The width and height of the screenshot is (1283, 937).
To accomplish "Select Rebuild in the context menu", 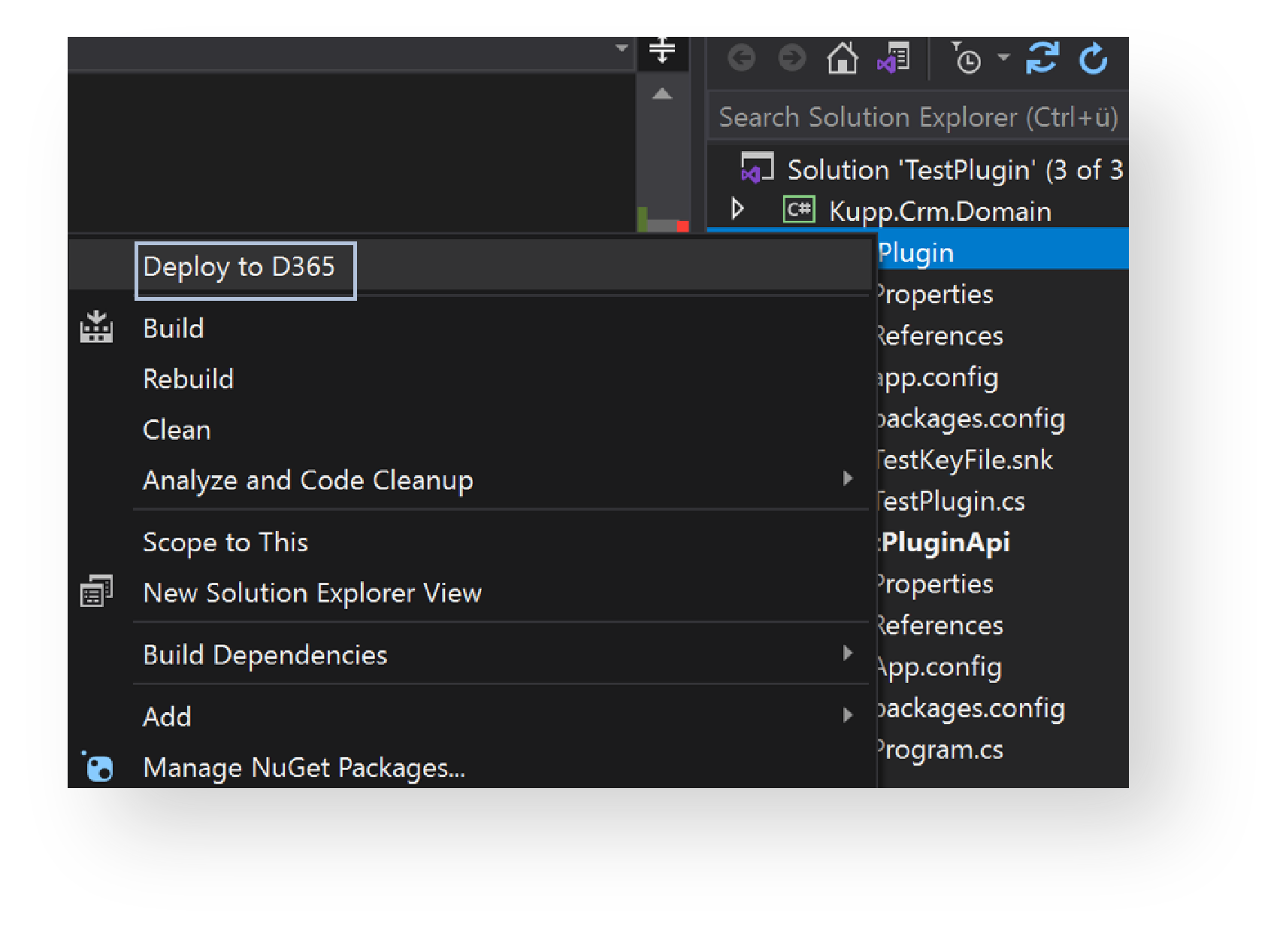I will tap(471, 379).
